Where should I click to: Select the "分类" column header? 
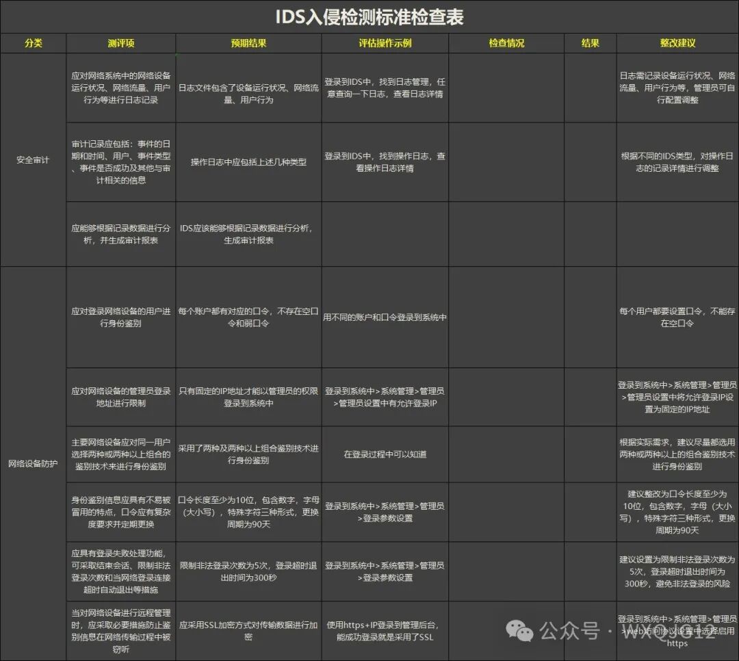pos(33,43)
